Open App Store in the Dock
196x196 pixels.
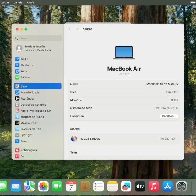pyautogui.click(x=168, y=186)
